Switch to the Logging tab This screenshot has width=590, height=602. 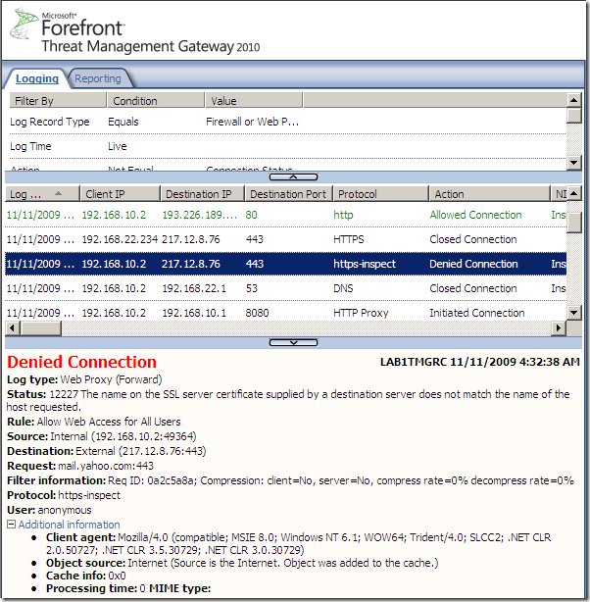tap(37, 78)
